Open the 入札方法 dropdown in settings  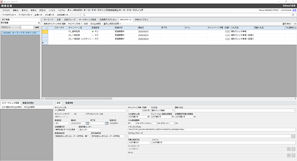click(x=162, y=110)
